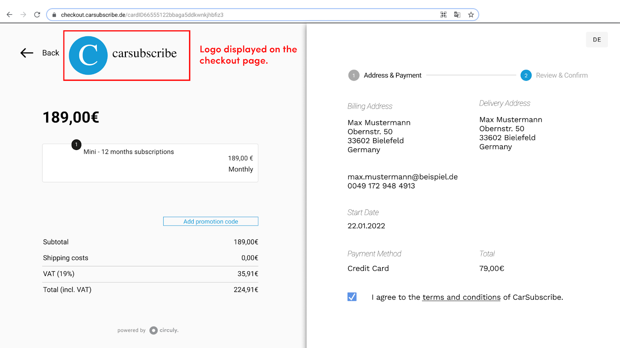Click the item quantity badge showing 1

pyautogui.click(x=76, y=145)
